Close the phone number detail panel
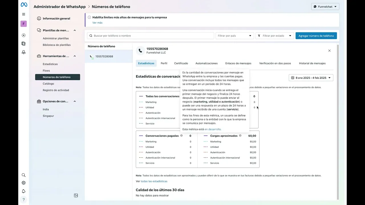This screenshot has width=365, height=205. (x=329, y=51)
